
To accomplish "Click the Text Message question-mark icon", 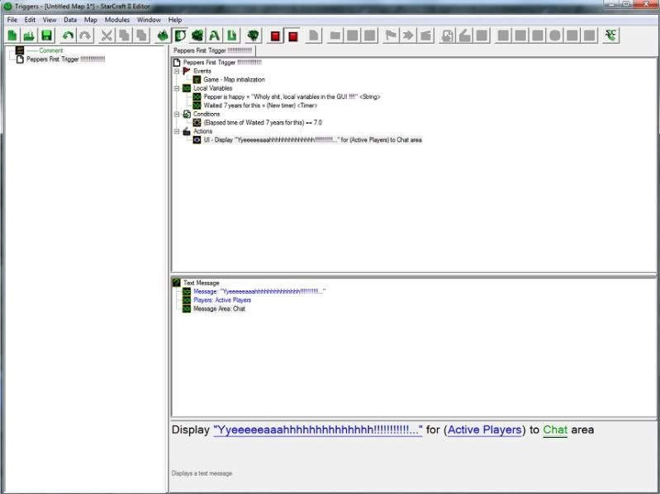I will [177, 283].
